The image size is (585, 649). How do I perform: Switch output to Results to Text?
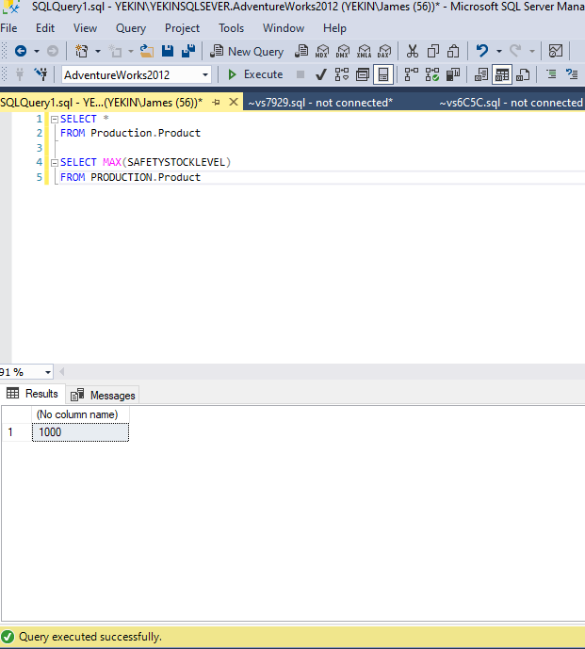pyautogui.click(x=481, y=75)
